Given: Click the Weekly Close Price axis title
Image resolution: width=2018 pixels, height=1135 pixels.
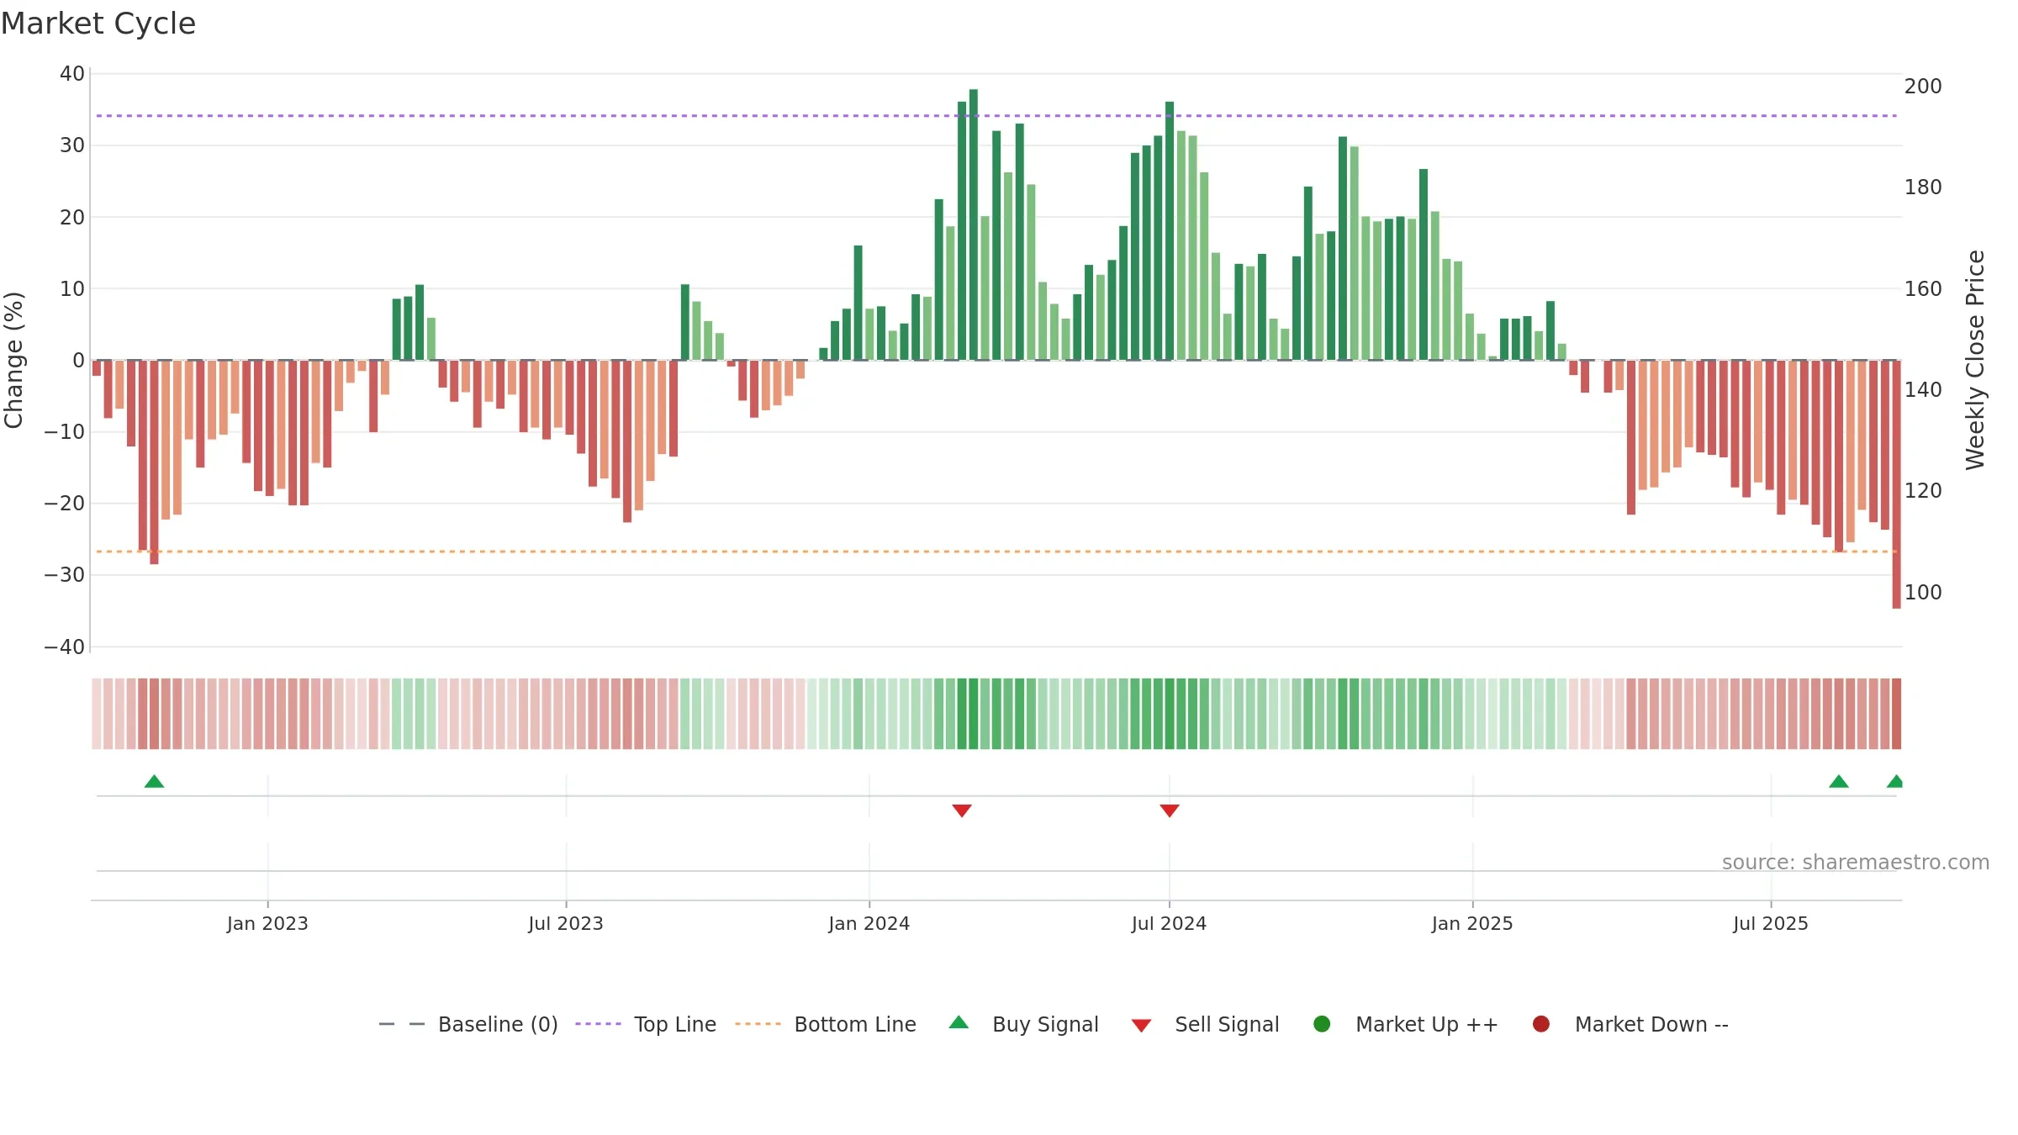Looking at the screenshot, I should [1975, 360].
